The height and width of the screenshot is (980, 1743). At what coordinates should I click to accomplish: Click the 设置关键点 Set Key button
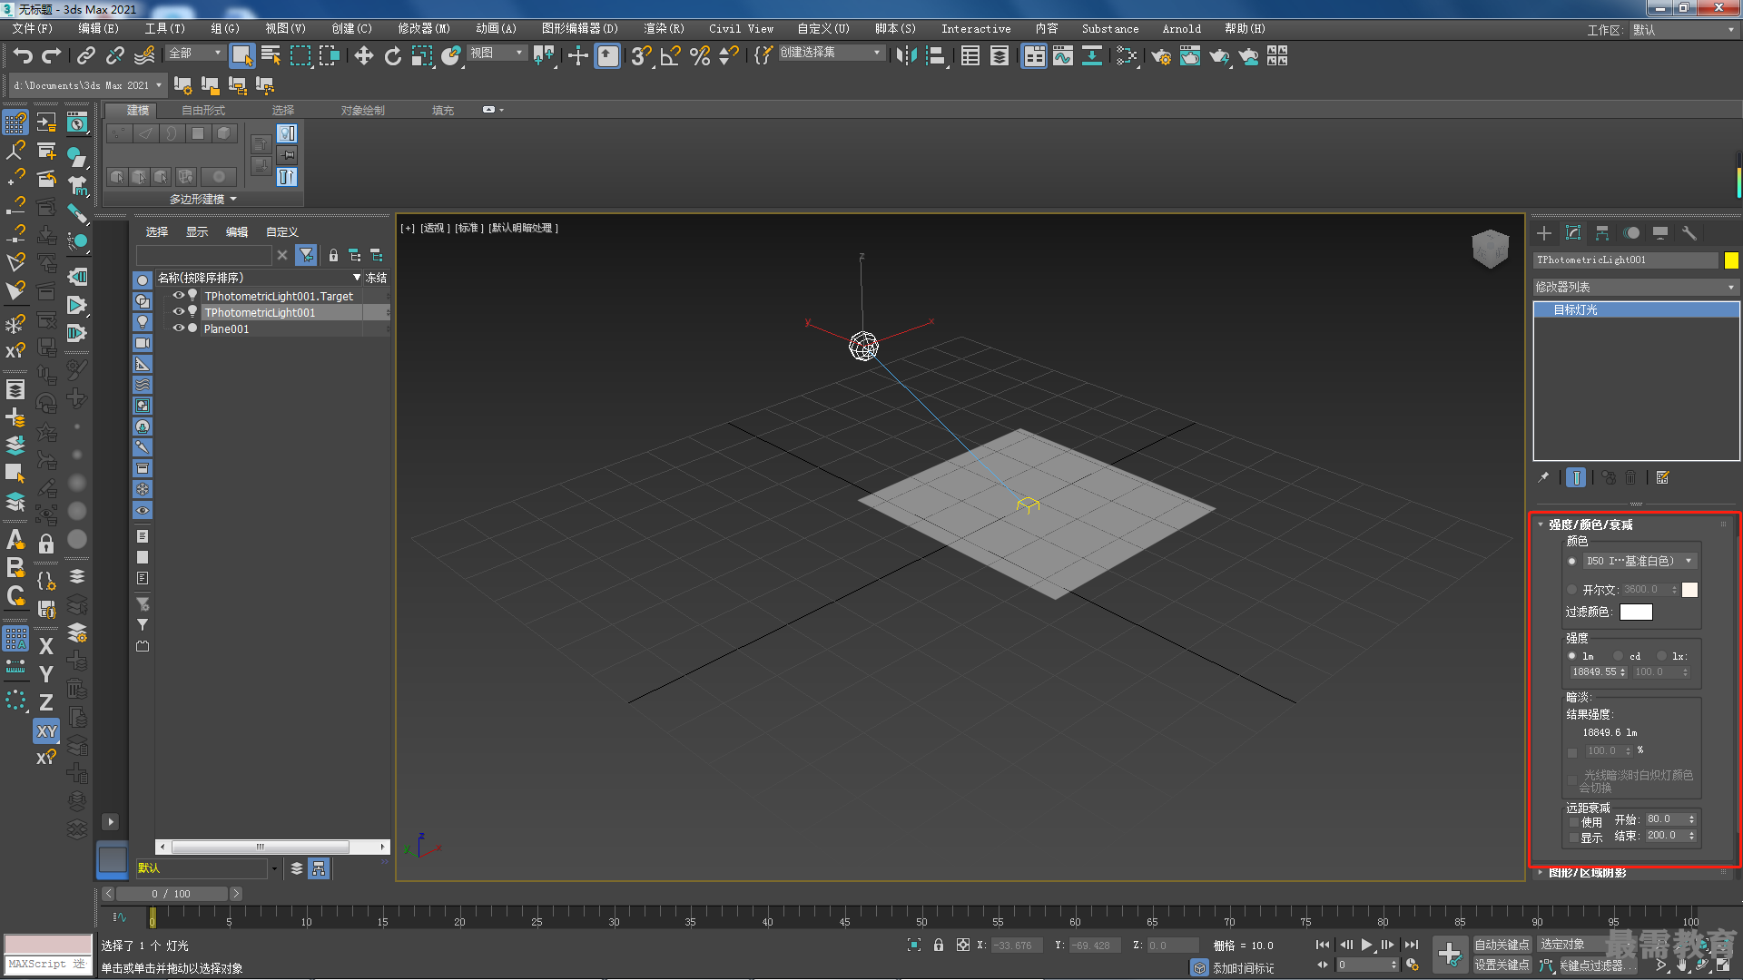coord(1502,965)
